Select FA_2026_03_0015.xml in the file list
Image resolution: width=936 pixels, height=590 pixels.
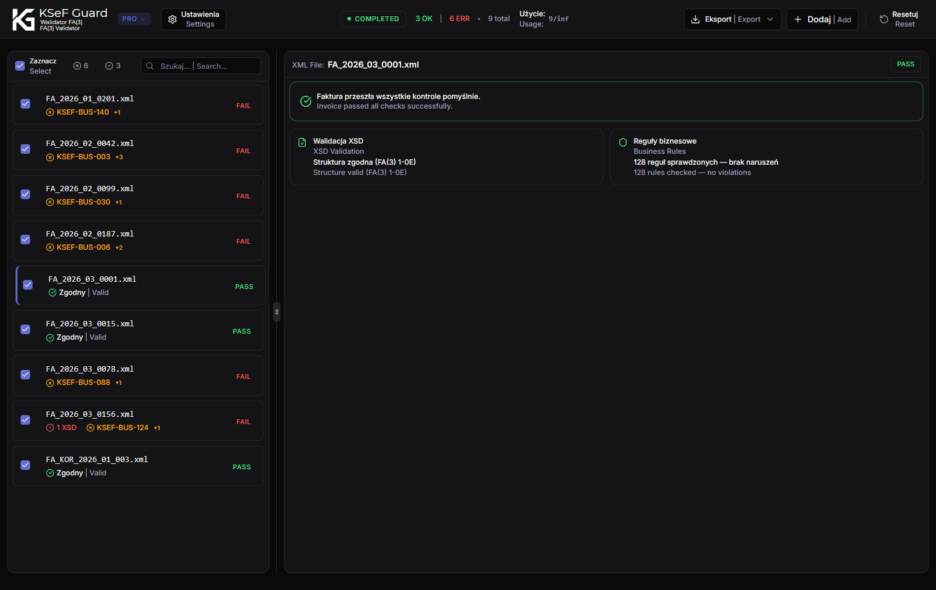pyautogui.click(x=138, y=331)
